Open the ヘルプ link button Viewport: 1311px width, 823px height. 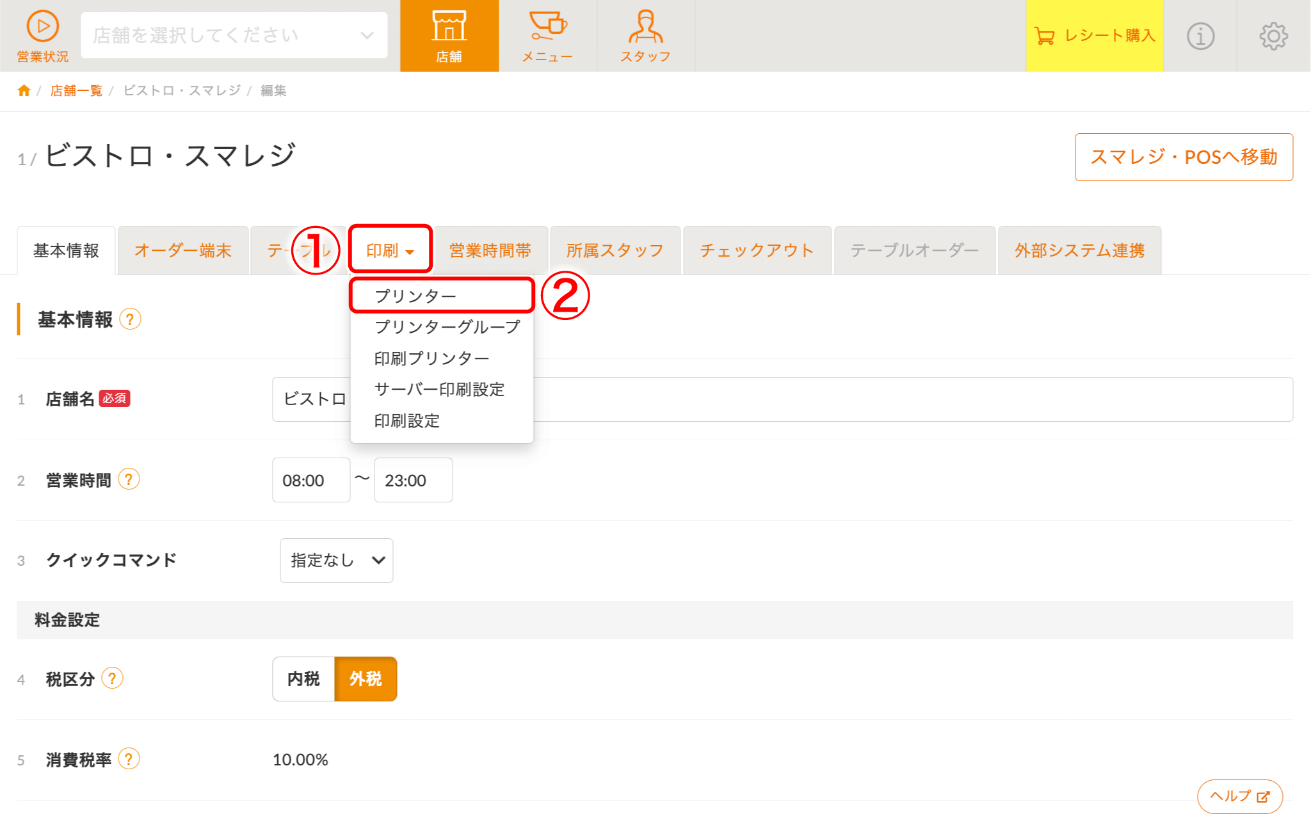(x=1240, y=796)
